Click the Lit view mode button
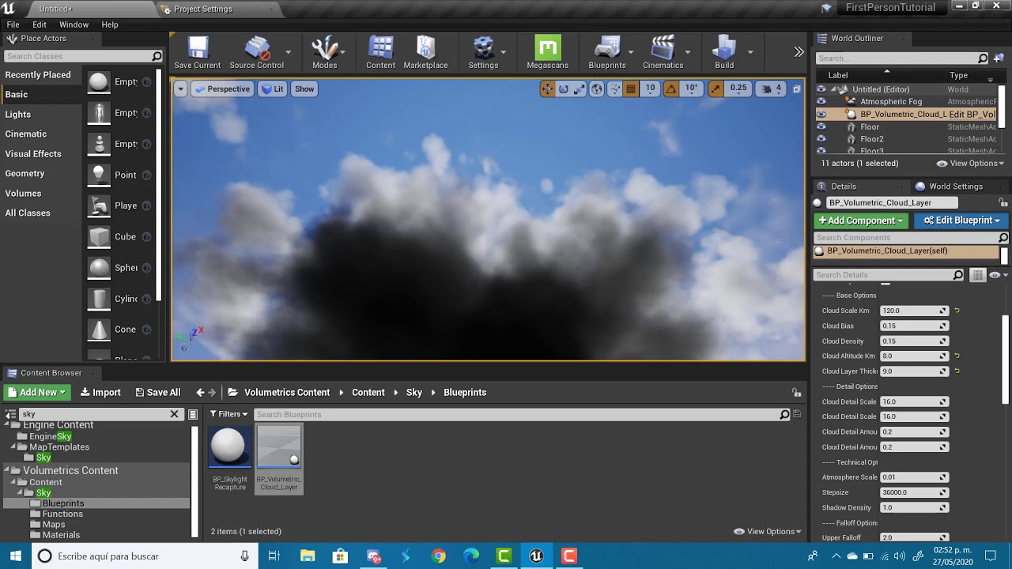This screenshot has height=569, width=1012. [273, 89]
